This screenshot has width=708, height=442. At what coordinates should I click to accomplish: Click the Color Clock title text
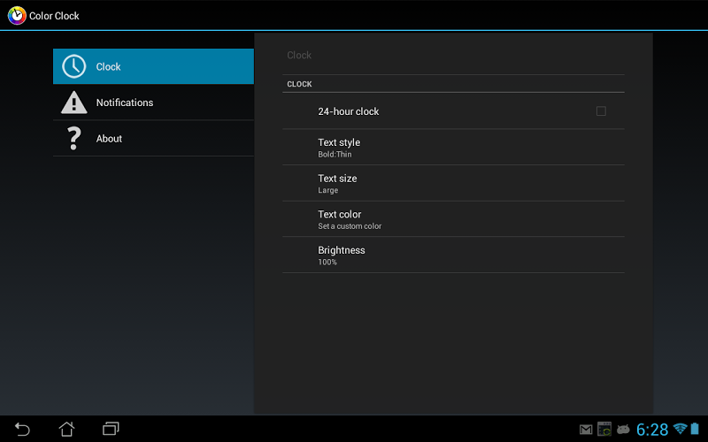[54, 16]
